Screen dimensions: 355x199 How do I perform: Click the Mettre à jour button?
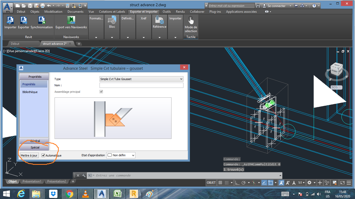pos(29,155)
